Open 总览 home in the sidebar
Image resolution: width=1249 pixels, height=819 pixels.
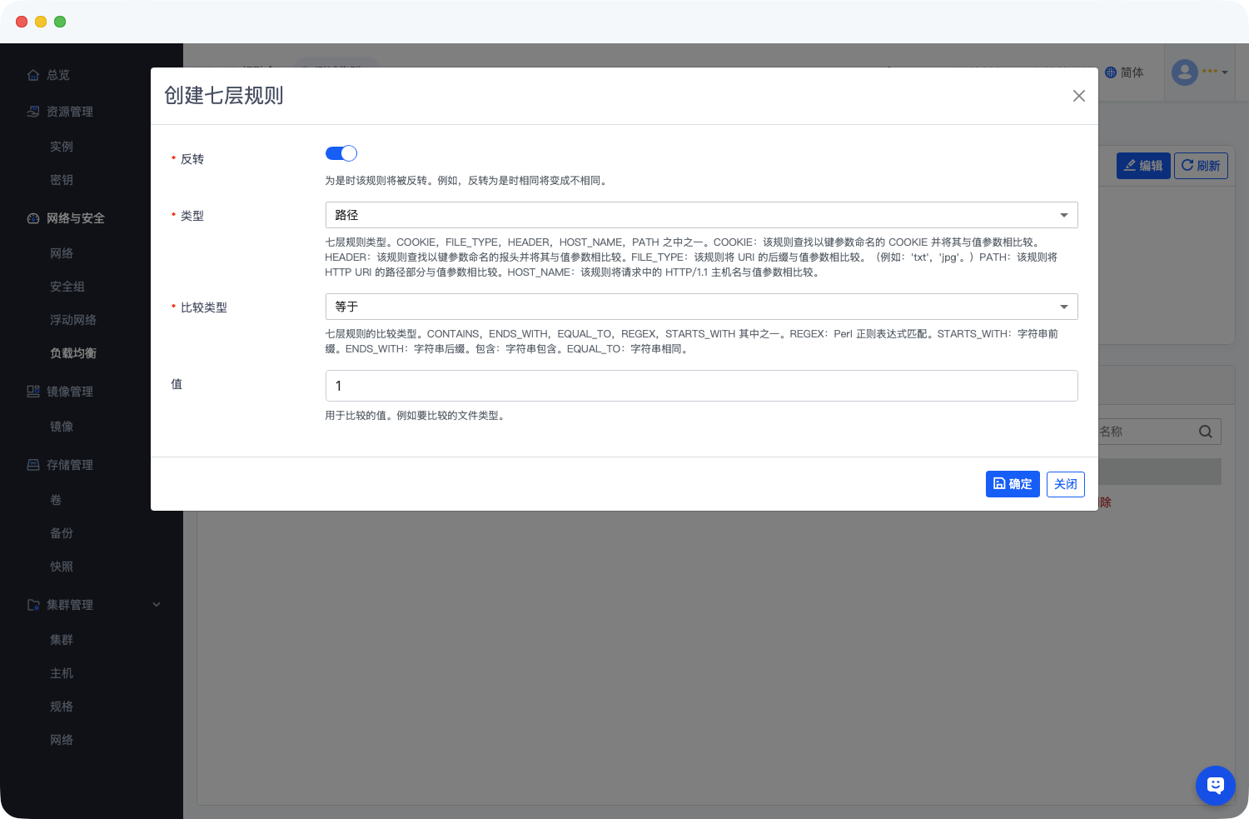(x=57, y=75)
